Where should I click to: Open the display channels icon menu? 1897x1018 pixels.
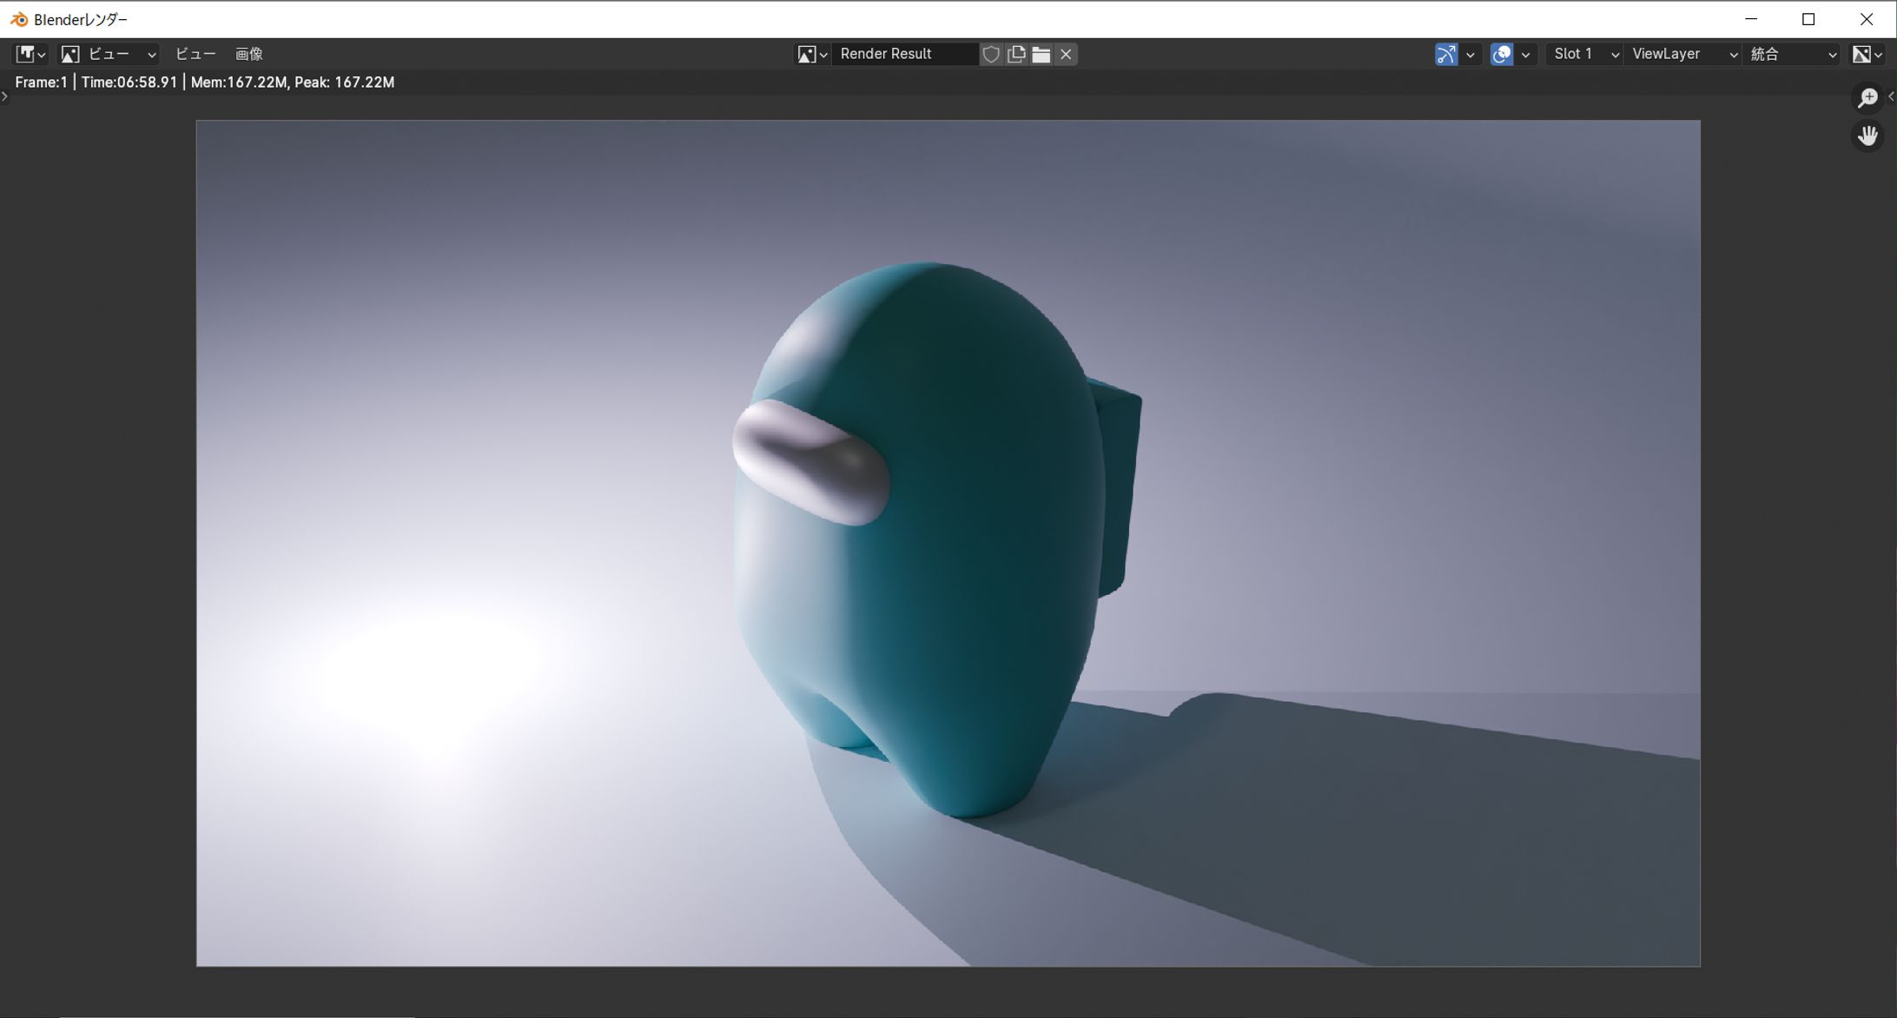tap(1867, 54)
